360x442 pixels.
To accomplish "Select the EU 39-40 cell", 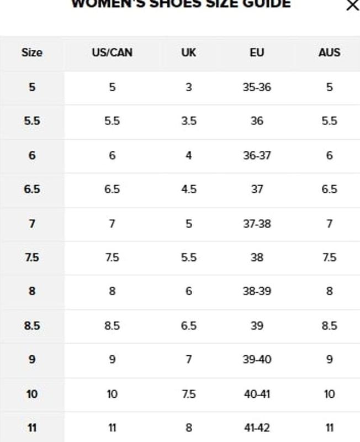I will coord(257,360).
